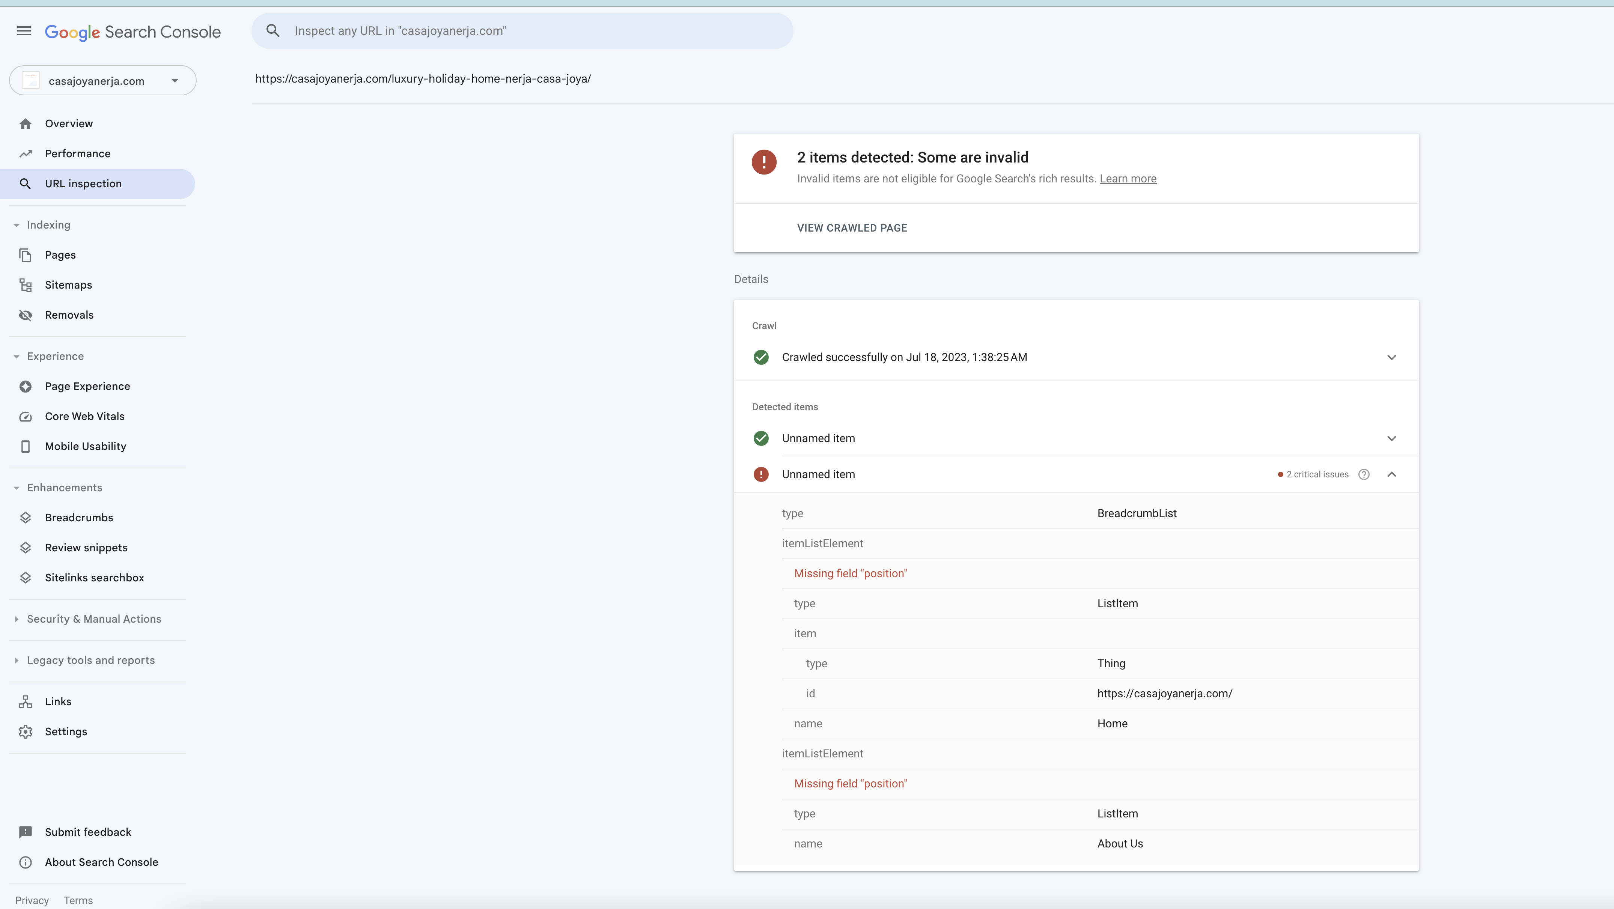Select URL inspection in sidebar

[98, 184]
